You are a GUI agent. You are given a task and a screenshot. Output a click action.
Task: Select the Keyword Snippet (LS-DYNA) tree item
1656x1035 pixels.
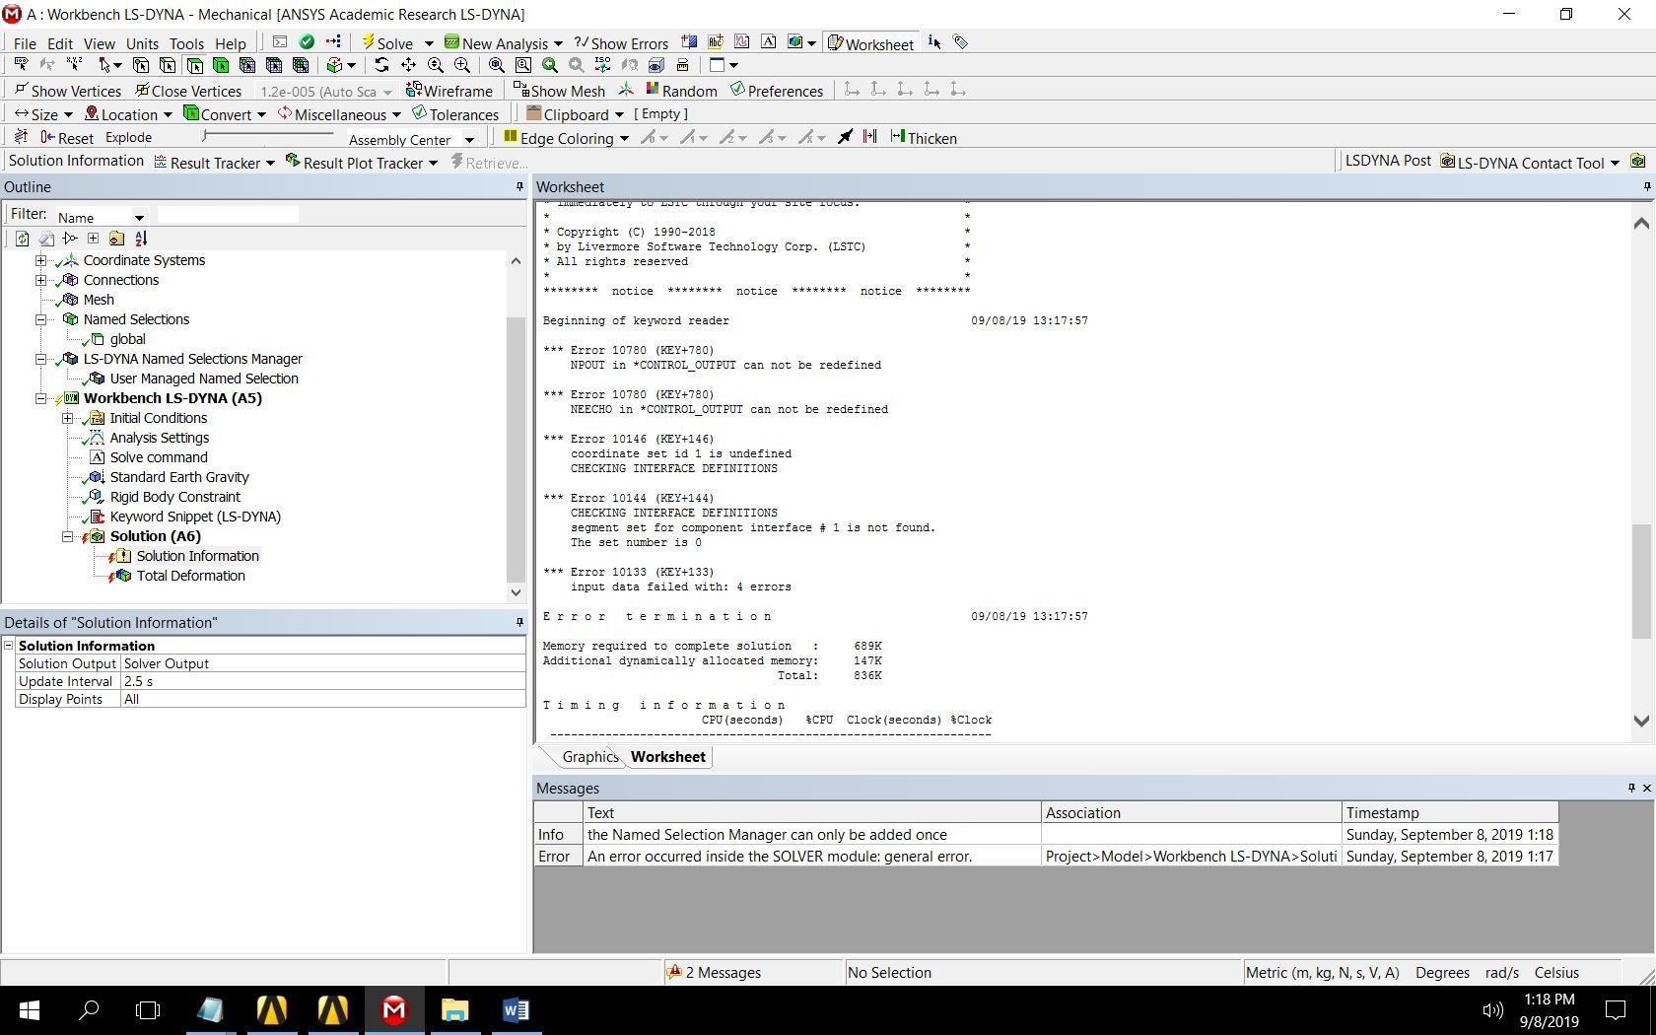pos(195,517)
